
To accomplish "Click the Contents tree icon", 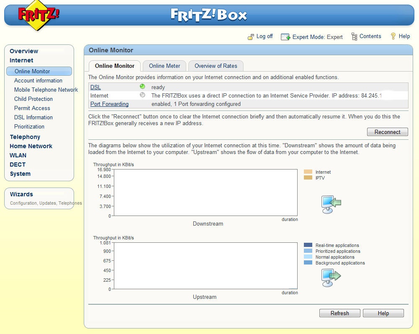I will tap(355, 36).
